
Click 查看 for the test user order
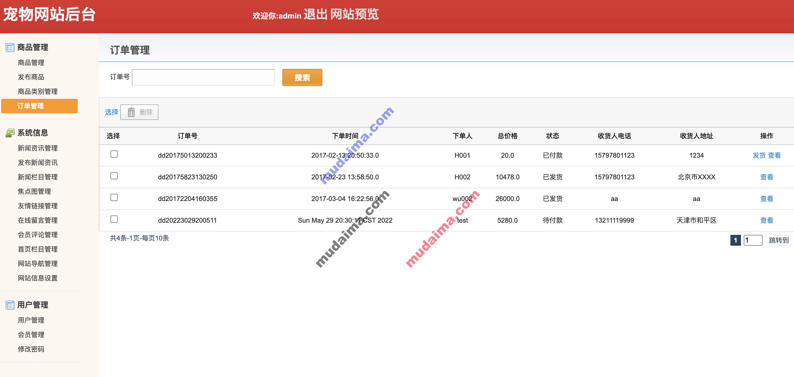tap(767, 220)
